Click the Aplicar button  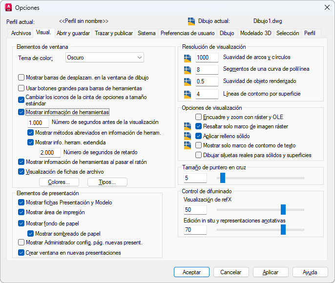271,272
